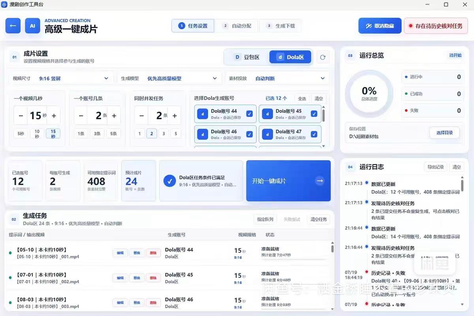Screen dimensions: 474x316
Task: Switch to the 豆包区 zone
Action: pyautogui.click(x=247, y=57)
